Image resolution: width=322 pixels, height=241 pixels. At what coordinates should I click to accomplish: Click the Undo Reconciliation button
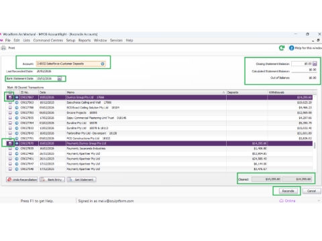click(x=22, y=179)
